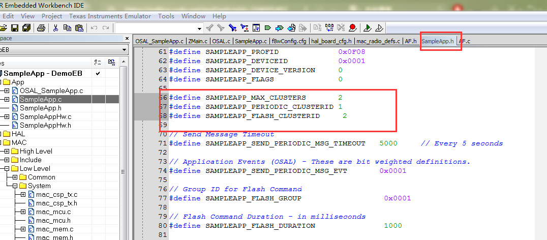Click the Save All icon
The width and height of the screenshot is (547, 240).
coord(26,28)
